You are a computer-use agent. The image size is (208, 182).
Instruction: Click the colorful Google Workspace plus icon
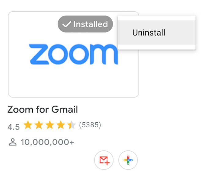click(x=128, y=160)
